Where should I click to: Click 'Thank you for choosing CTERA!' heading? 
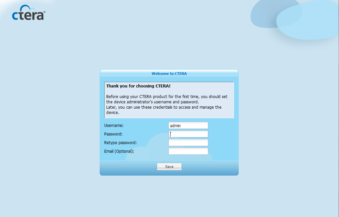[138, 86]
